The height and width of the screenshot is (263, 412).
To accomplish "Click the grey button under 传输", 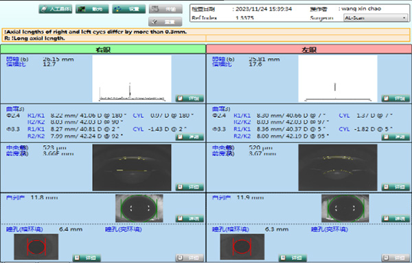I will pos(165,22).
